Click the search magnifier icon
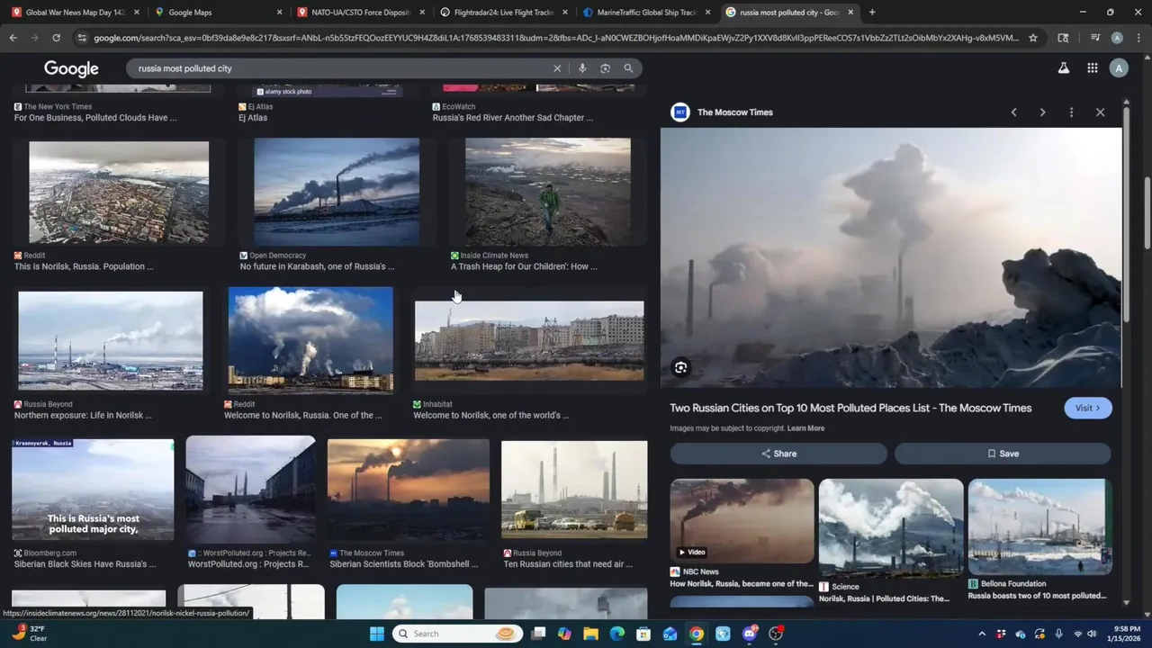This screenshot has height=648, width=1152. pos(628,68)
